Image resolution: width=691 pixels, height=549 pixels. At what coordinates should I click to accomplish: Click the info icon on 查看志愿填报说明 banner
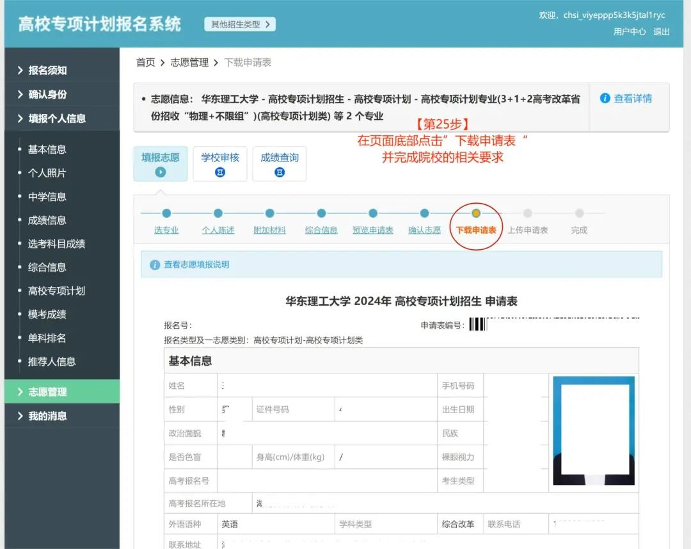click(155, 265)
